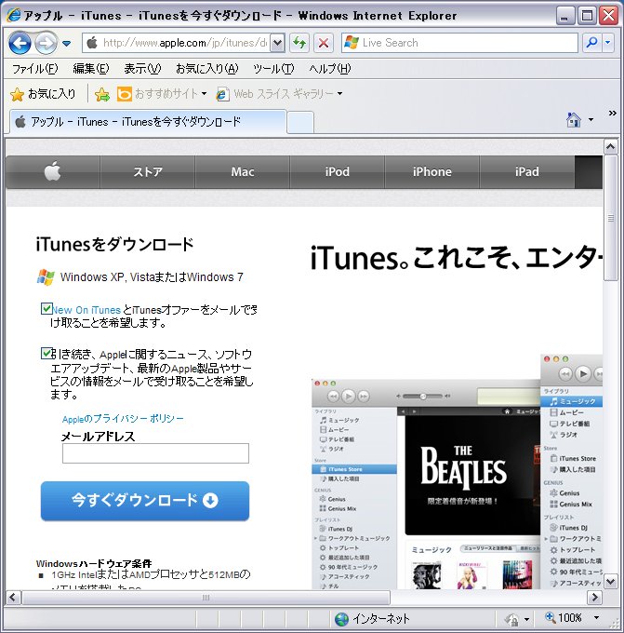Click the empty new tab button
The image size is (624, 633).
(300, 123)
